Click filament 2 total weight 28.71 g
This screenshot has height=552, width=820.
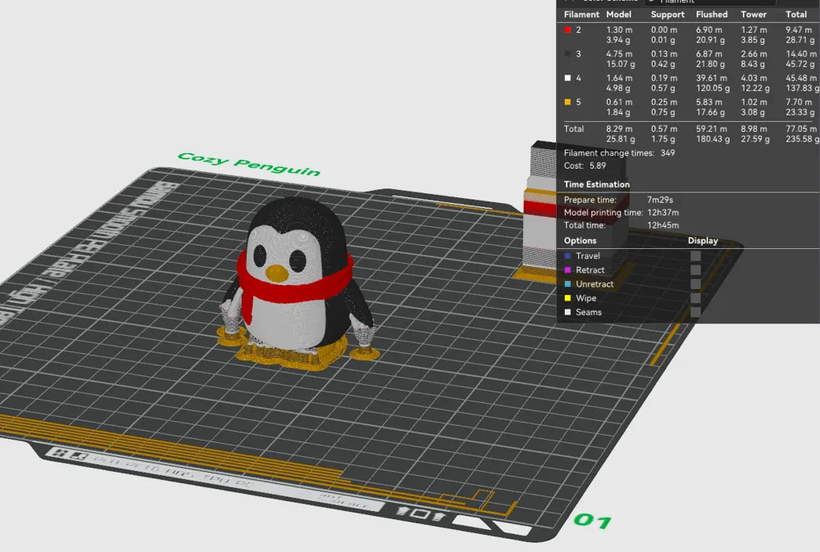click(x=800, y=40)
